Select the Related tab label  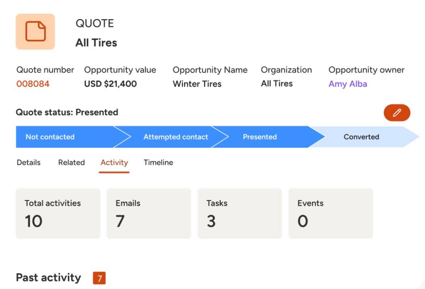point(72,162)
